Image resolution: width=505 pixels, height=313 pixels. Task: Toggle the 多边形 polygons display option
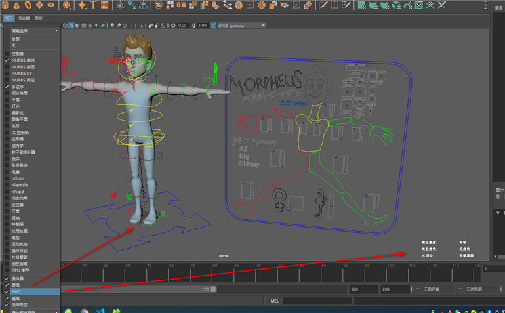pyautogui.click(x=18, y=87)
